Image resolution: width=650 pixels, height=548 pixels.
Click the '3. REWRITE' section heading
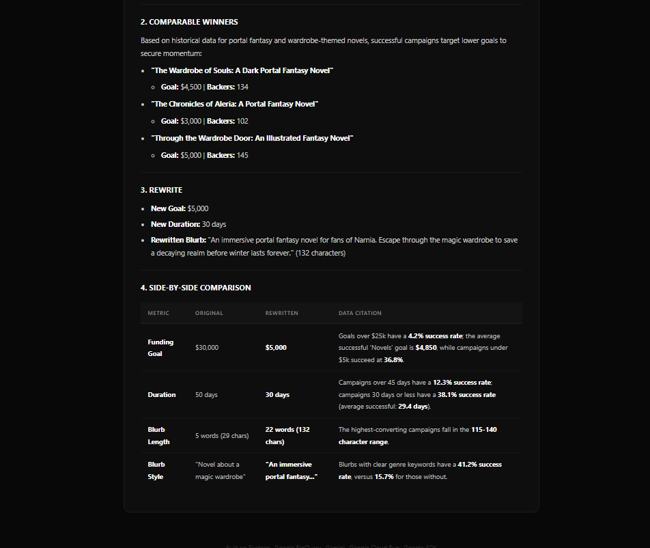161,190
